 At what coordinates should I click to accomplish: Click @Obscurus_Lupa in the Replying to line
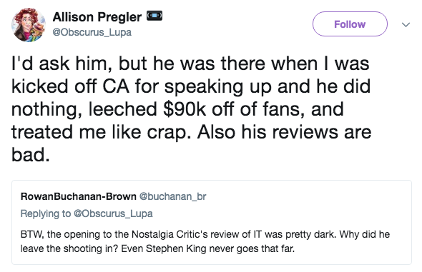[x=113, y=213]
